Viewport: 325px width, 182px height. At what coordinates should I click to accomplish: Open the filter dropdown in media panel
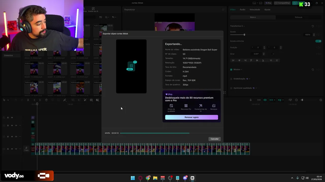(114, 17)
